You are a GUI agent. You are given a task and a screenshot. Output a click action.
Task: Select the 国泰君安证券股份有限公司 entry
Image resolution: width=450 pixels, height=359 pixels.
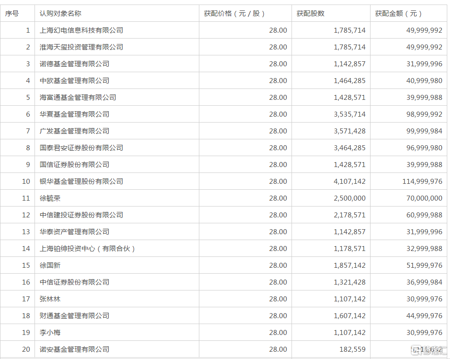(81, 148)
